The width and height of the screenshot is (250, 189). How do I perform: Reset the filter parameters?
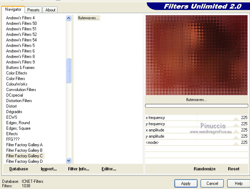click(x=233, y=169)
